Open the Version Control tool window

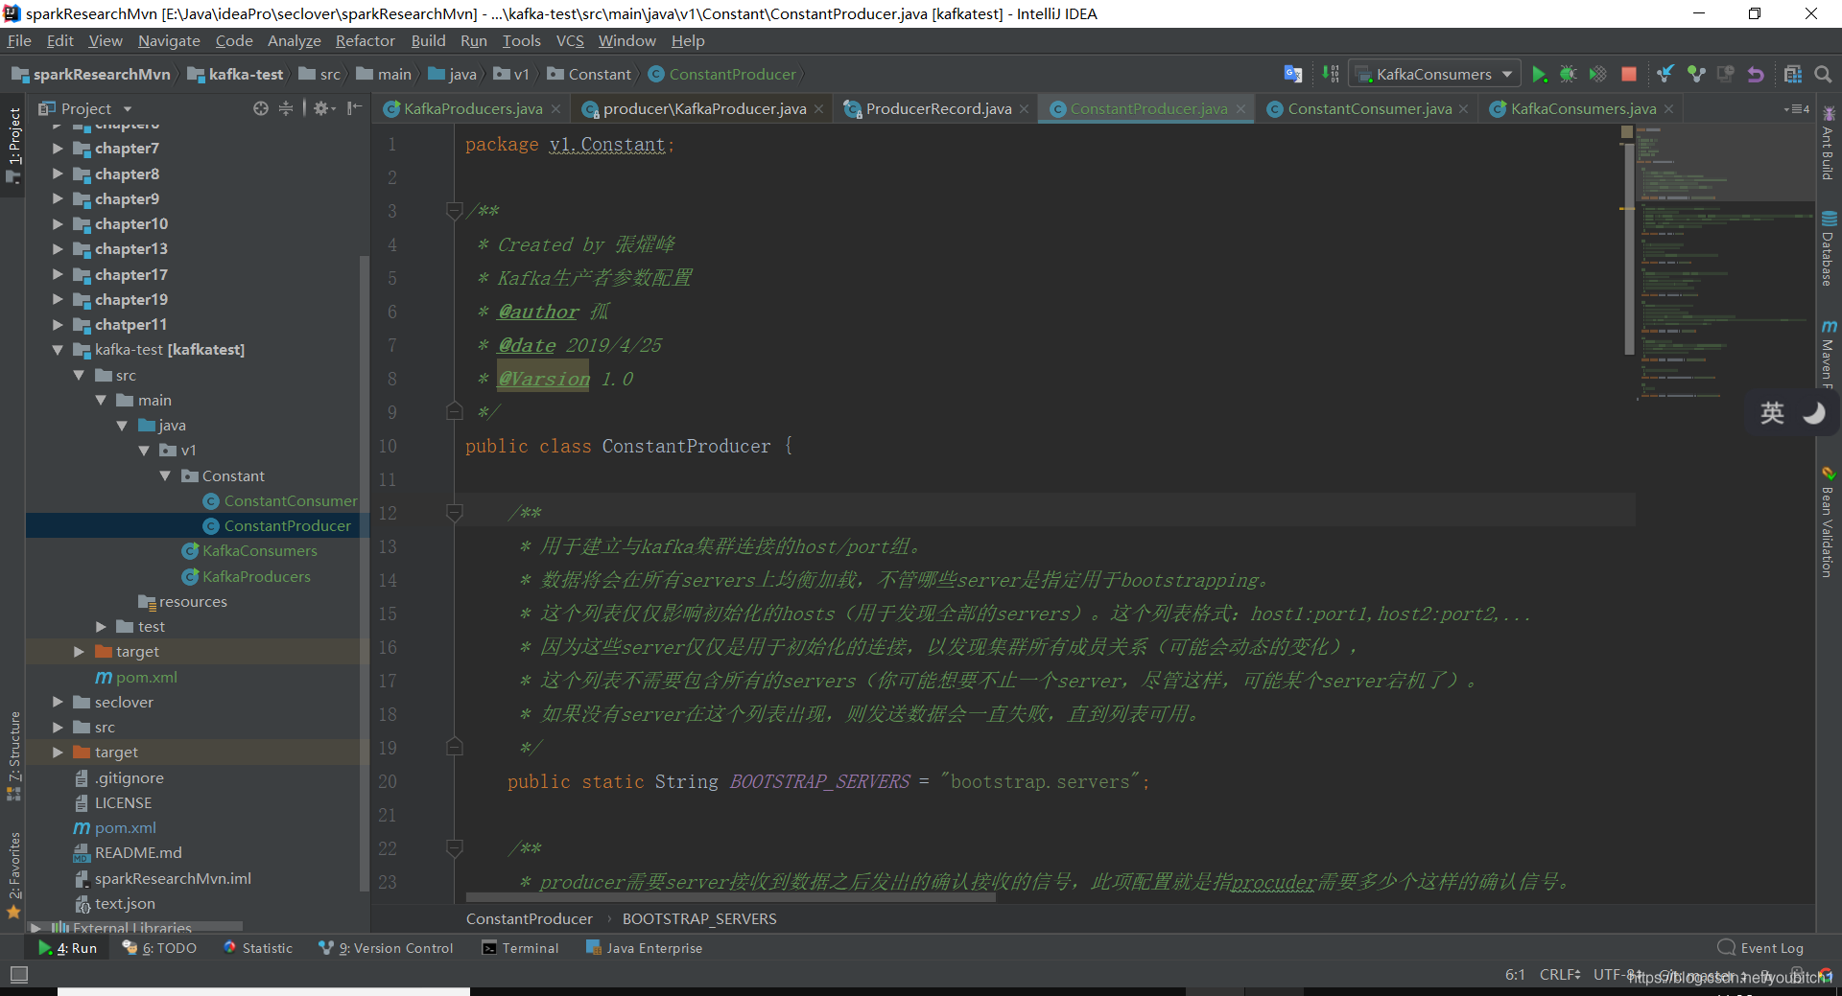tap(386, 948)
